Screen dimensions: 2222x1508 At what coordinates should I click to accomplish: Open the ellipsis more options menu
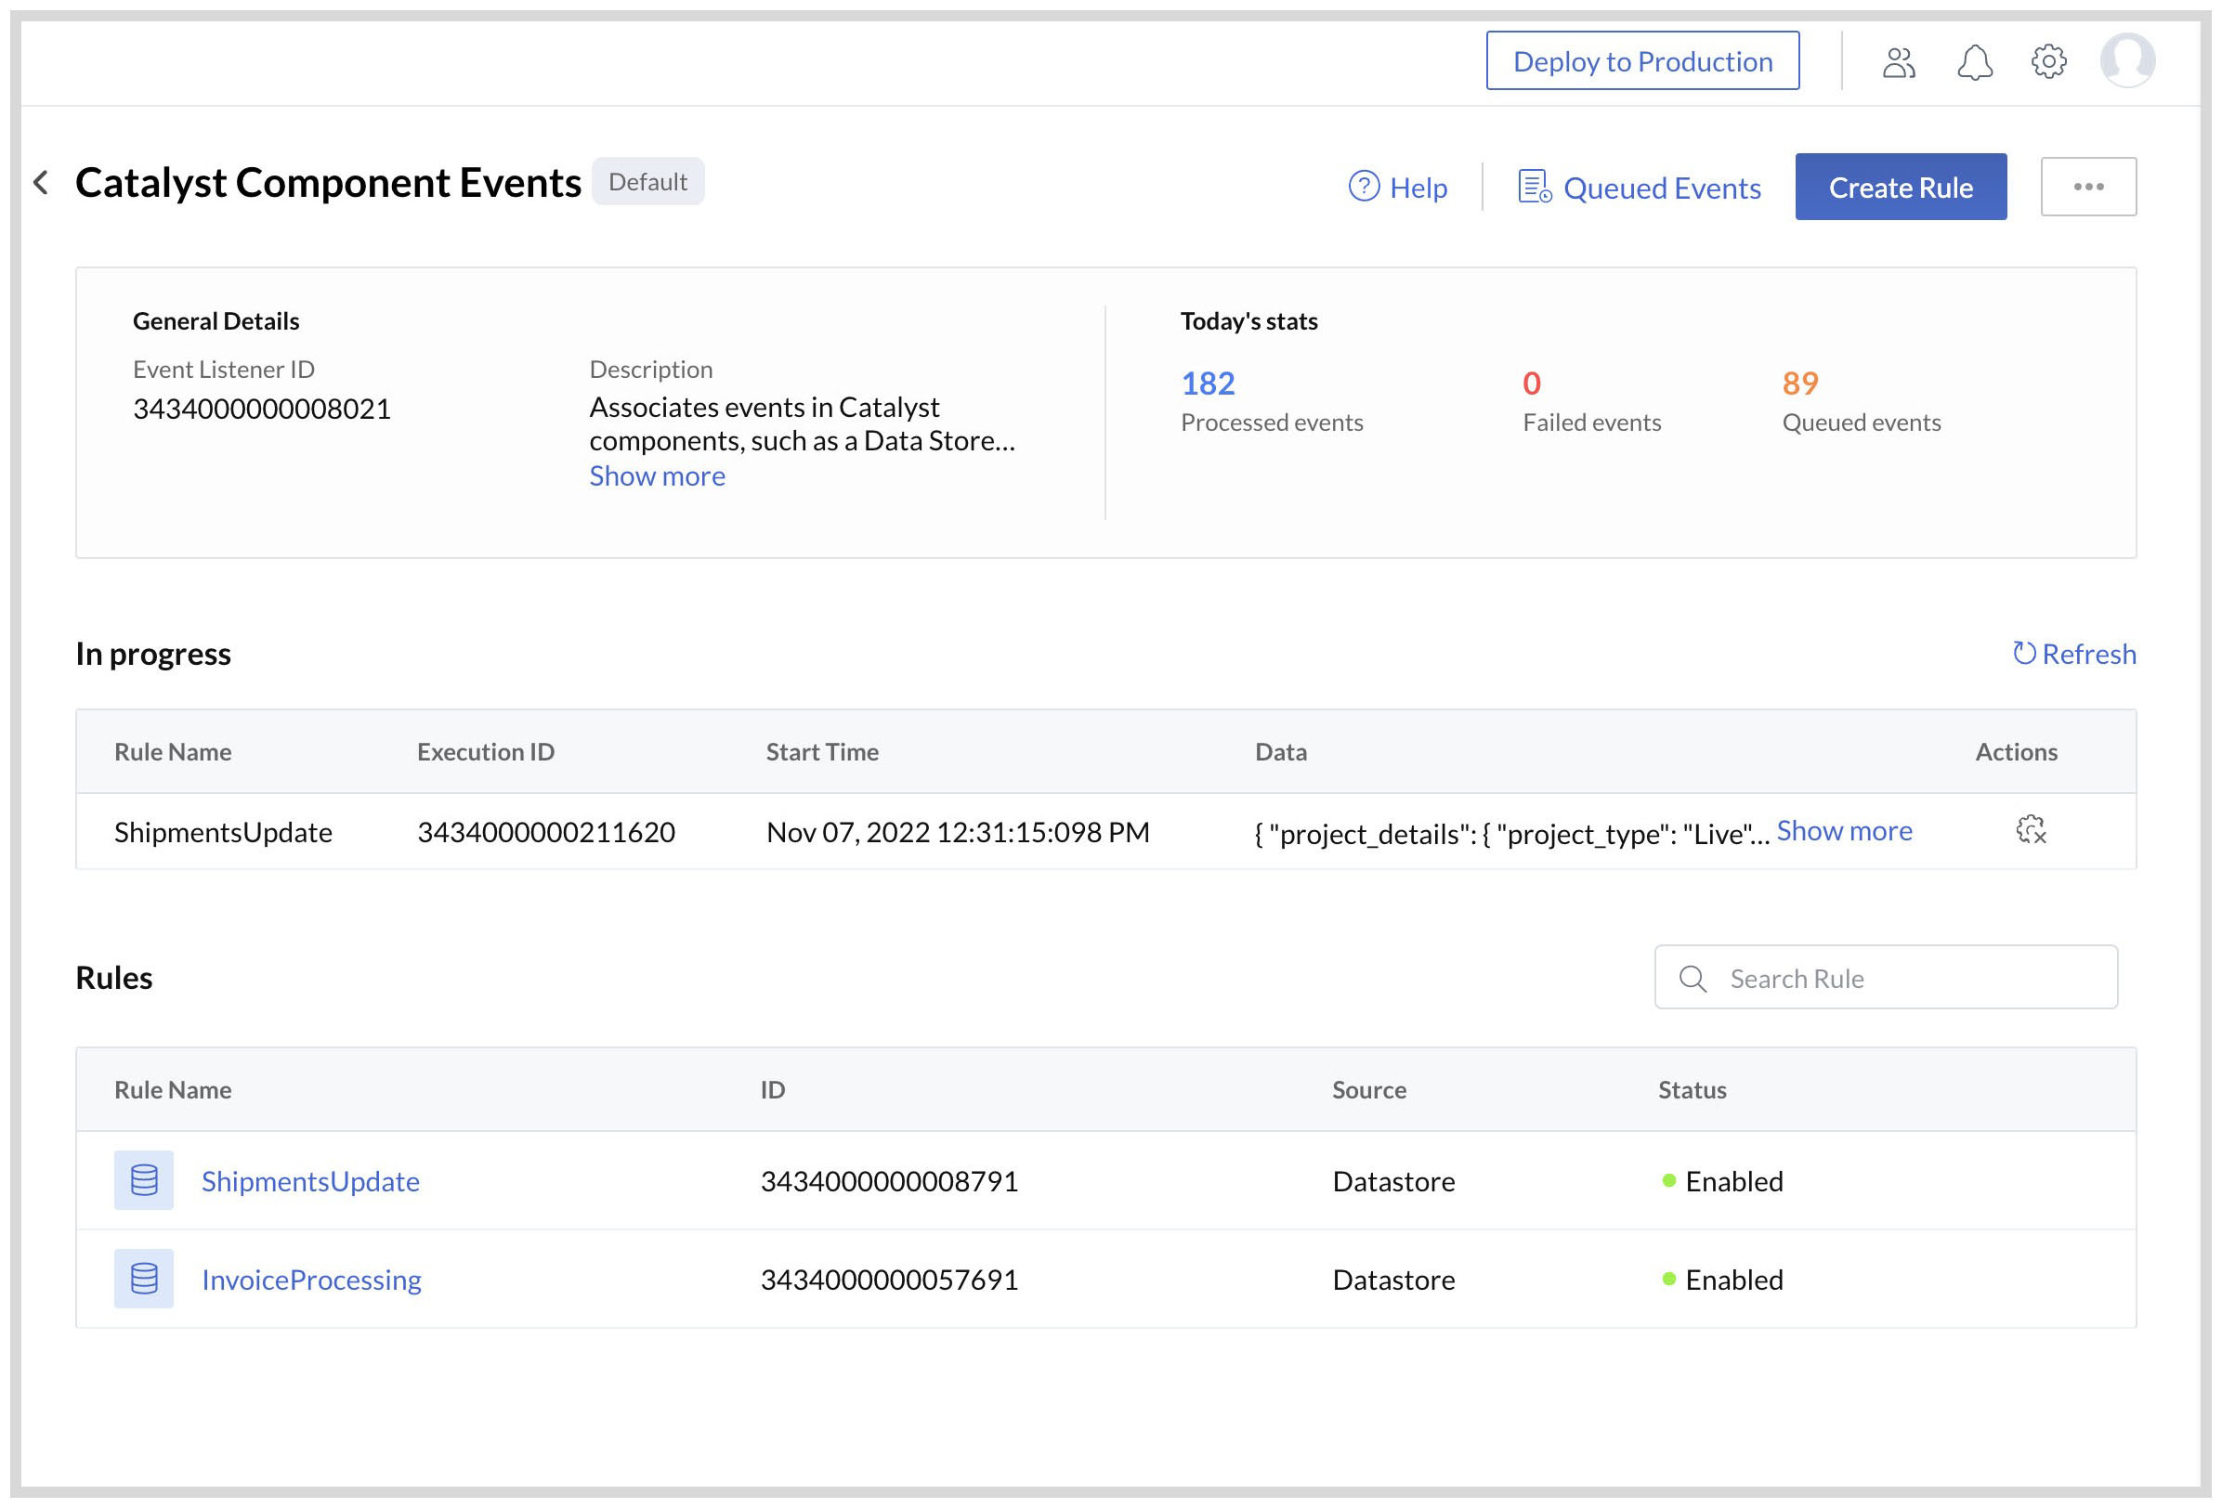click(x=2088, y=187)
